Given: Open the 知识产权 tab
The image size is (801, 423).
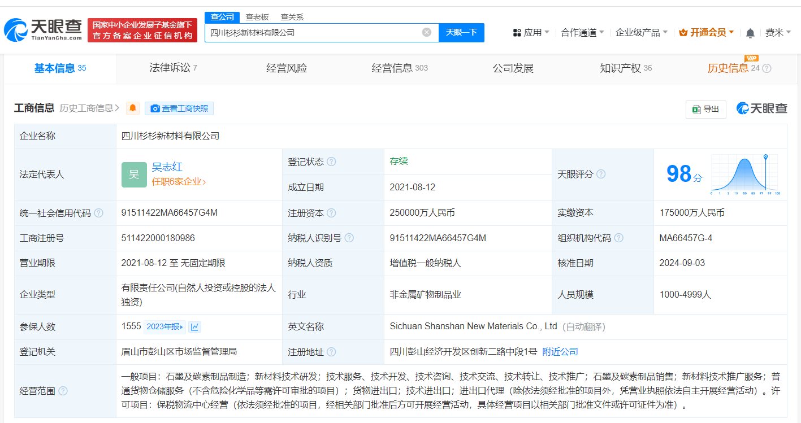Looking at the screenshot, I should click(x=625, y=68).
